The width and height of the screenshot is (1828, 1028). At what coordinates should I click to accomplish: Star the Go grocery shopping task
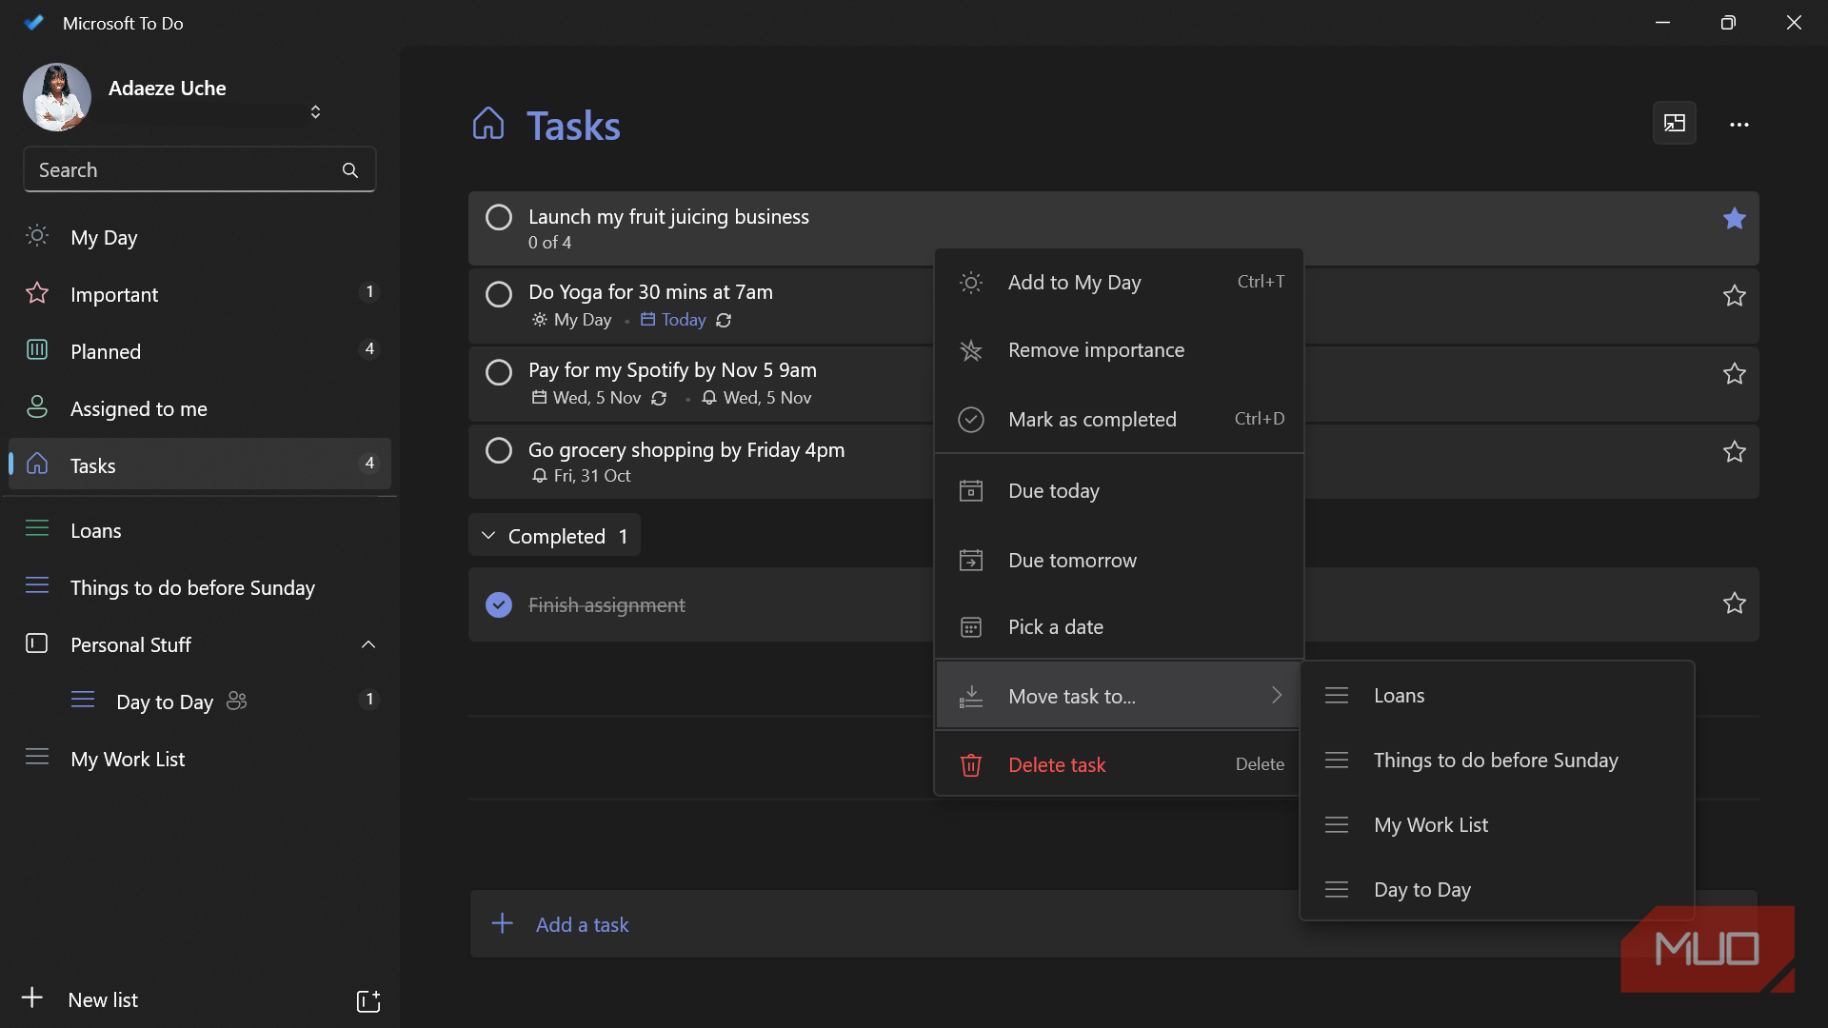(1735, 452)
